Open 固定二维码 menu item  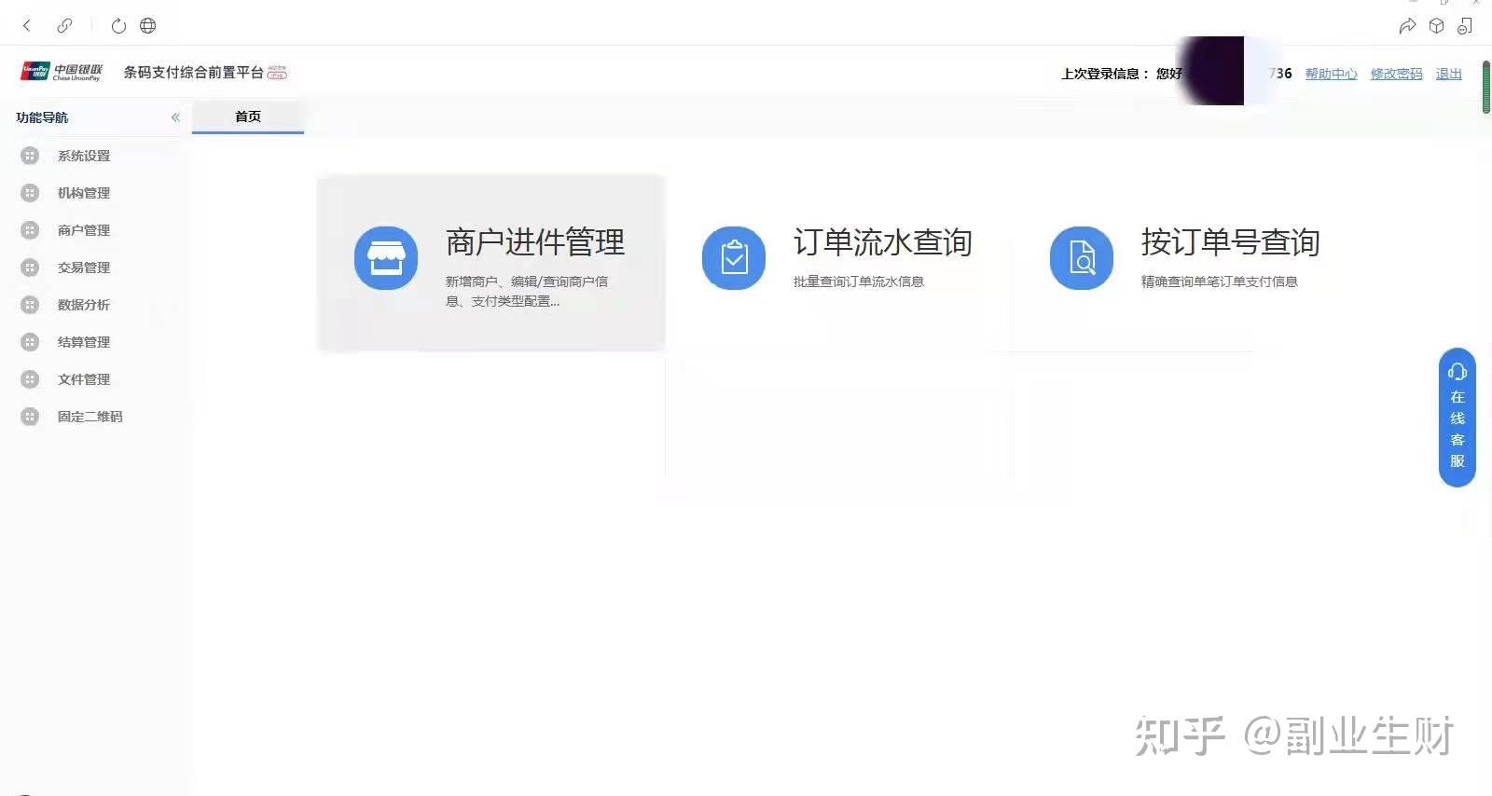90,417
